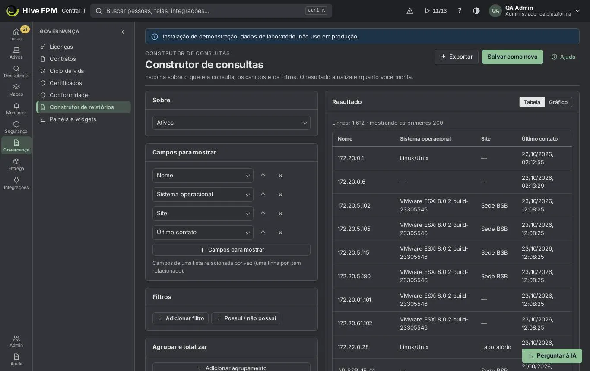Screen dimensions: 590x371
Task: Open the Início home icon in sidebar
Action: pyautogui.click(x=16, y=34)
